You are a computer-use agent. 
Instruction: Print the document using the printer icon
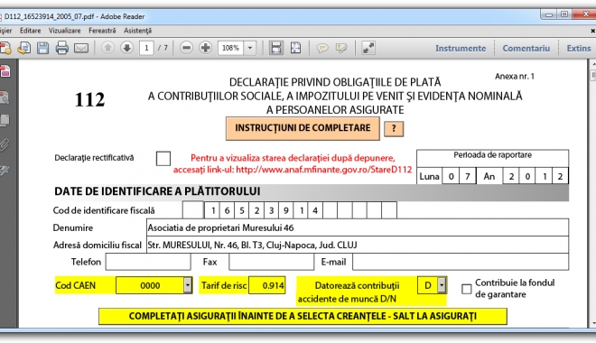(x=62, y=48)
